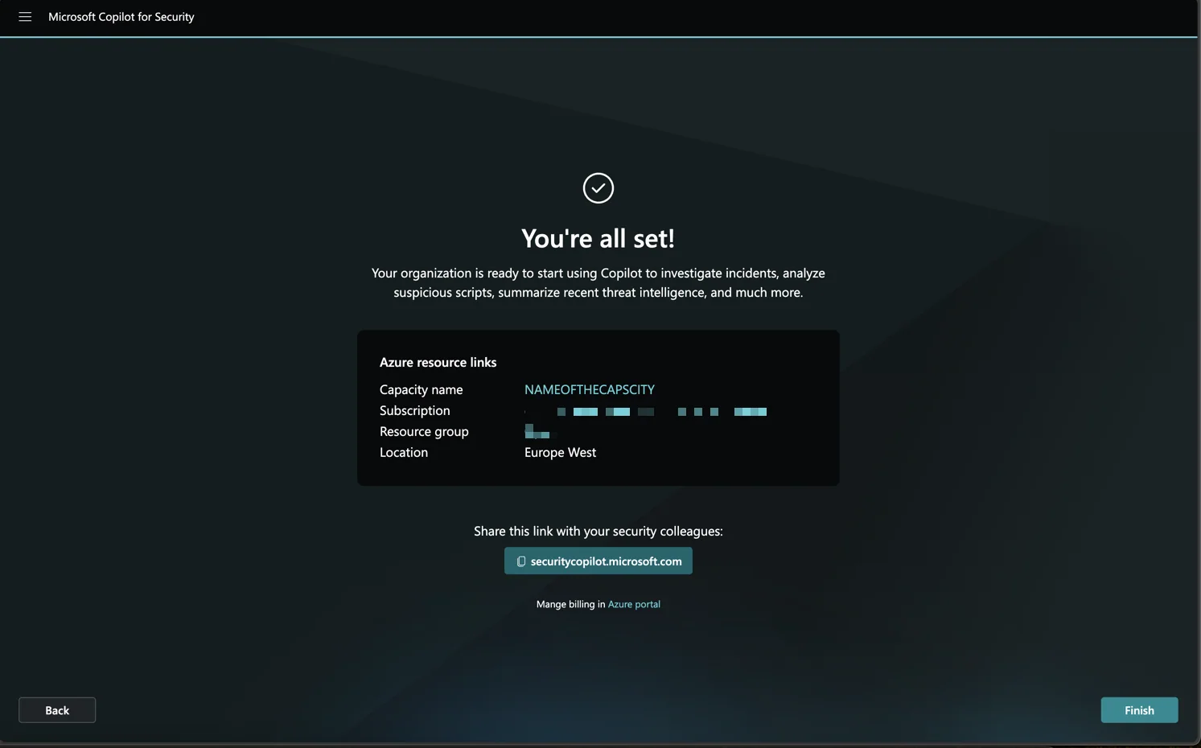This screenshot has height=748, width=1201.
Task: Open the blurred Resource group link
Action: coord(537,432)
